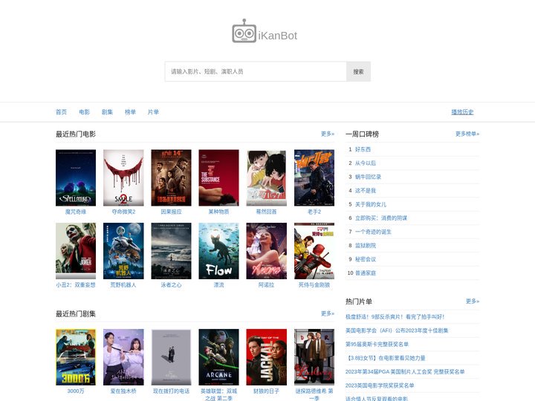Open the 3000万 series poster
Image resolution: width=535 pixels, height=401 pixels.
(x=76, y=357)
